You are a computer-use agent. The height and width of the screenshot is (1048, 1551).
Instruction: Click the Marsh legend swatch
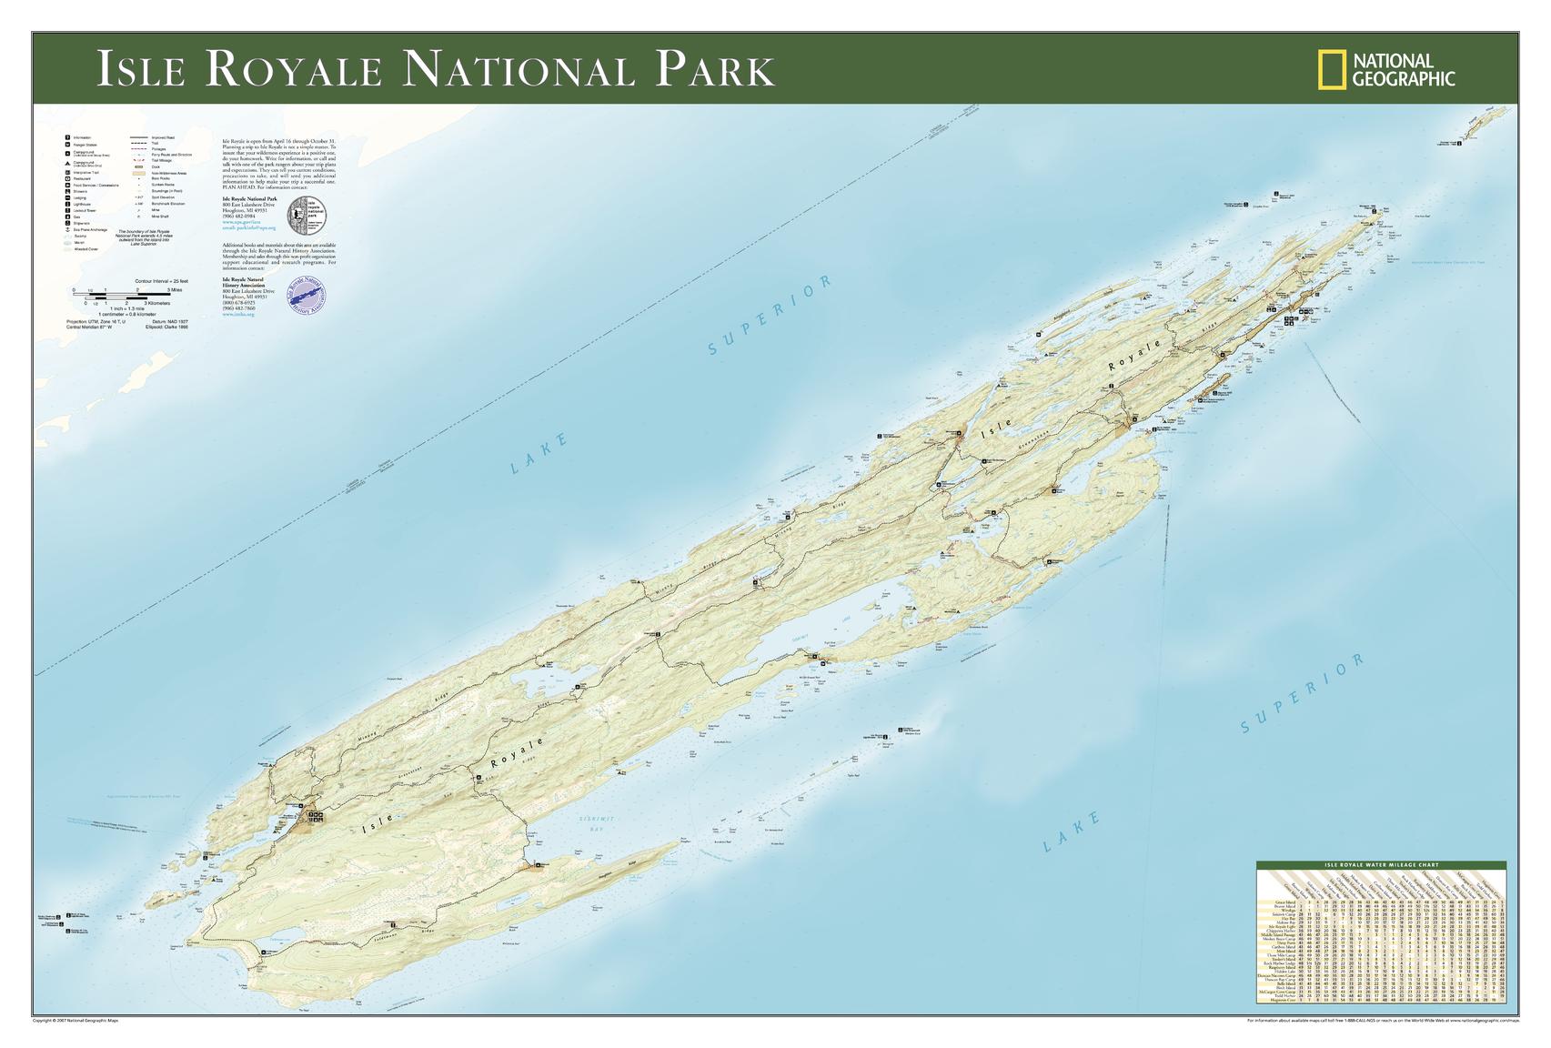(67, 242)
